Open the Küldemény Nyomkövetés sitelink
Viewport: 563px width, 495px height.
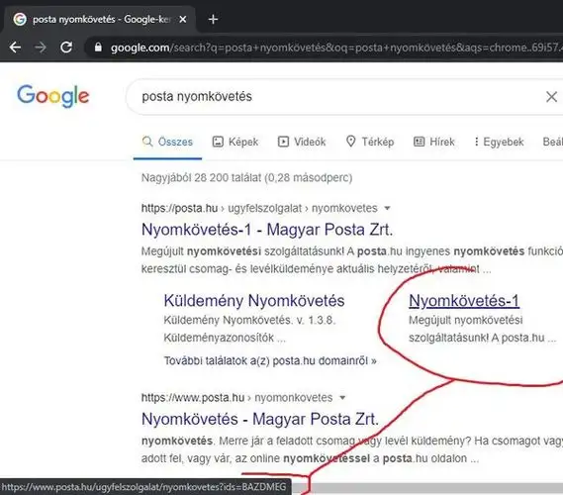point(254,301)
